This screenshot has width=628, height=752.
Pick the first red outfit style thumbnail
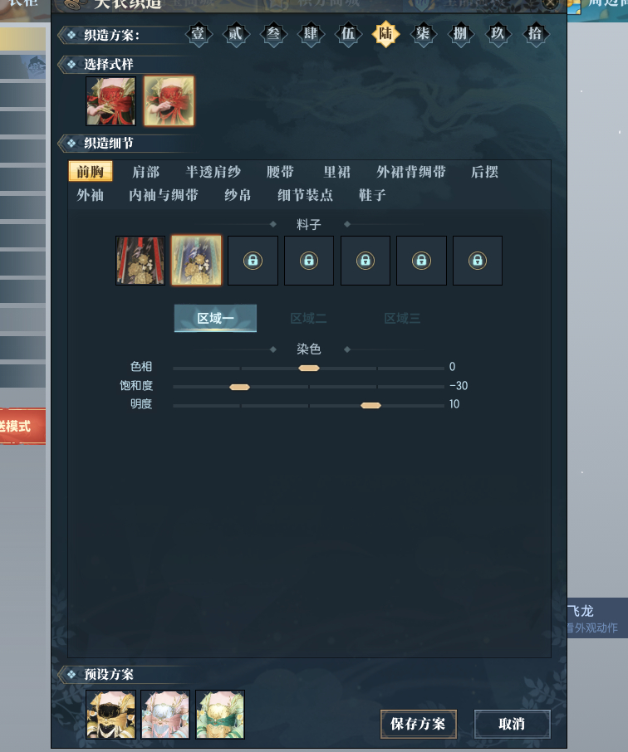111,101
